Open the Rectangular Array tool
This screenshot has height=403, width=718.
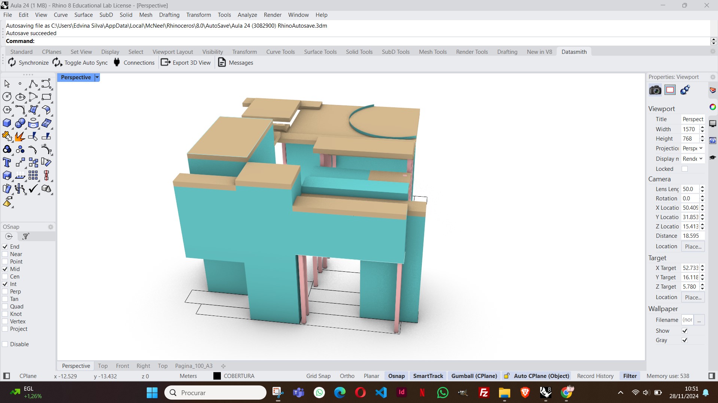click(x=33, y=176)
